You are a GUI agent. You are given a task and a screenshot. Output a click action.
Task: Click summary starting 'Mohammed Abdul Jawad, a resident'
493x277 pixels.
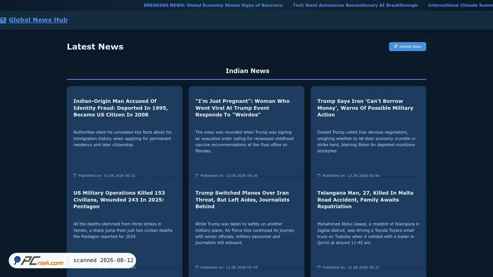click(x=368, y=233)
